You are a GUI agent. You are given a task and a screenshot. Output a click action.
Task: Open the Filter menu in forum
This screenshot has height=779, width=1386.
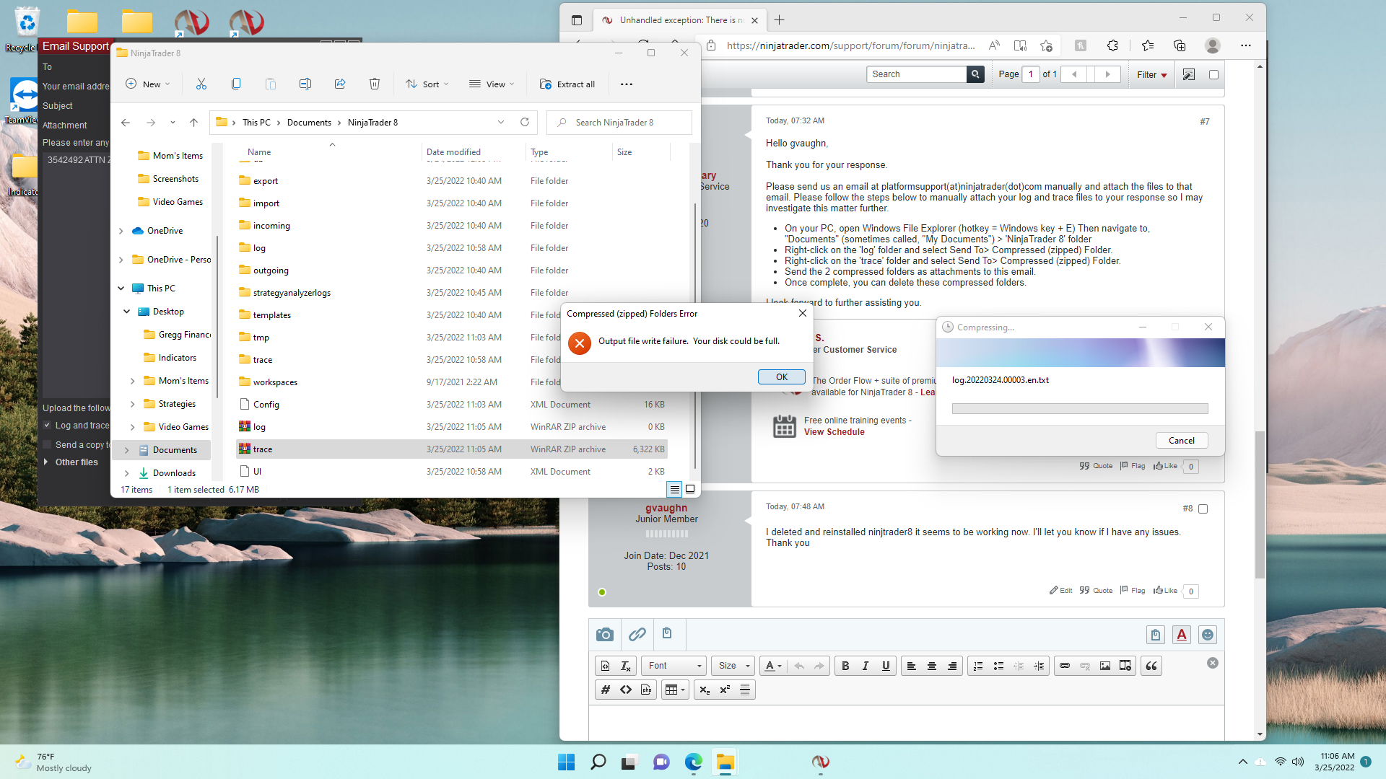pos(1151,74)
